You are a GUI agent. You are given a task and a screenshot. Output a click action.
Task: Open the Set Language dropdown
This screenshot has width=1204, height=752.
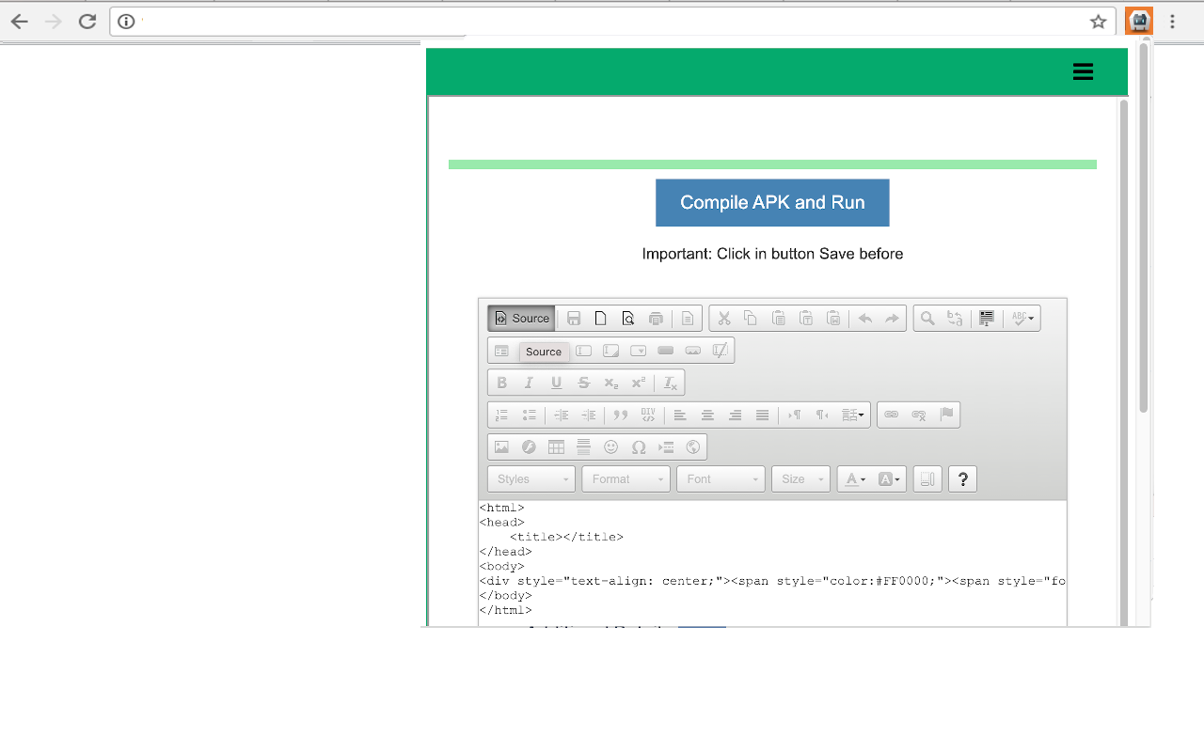(853, 415)
